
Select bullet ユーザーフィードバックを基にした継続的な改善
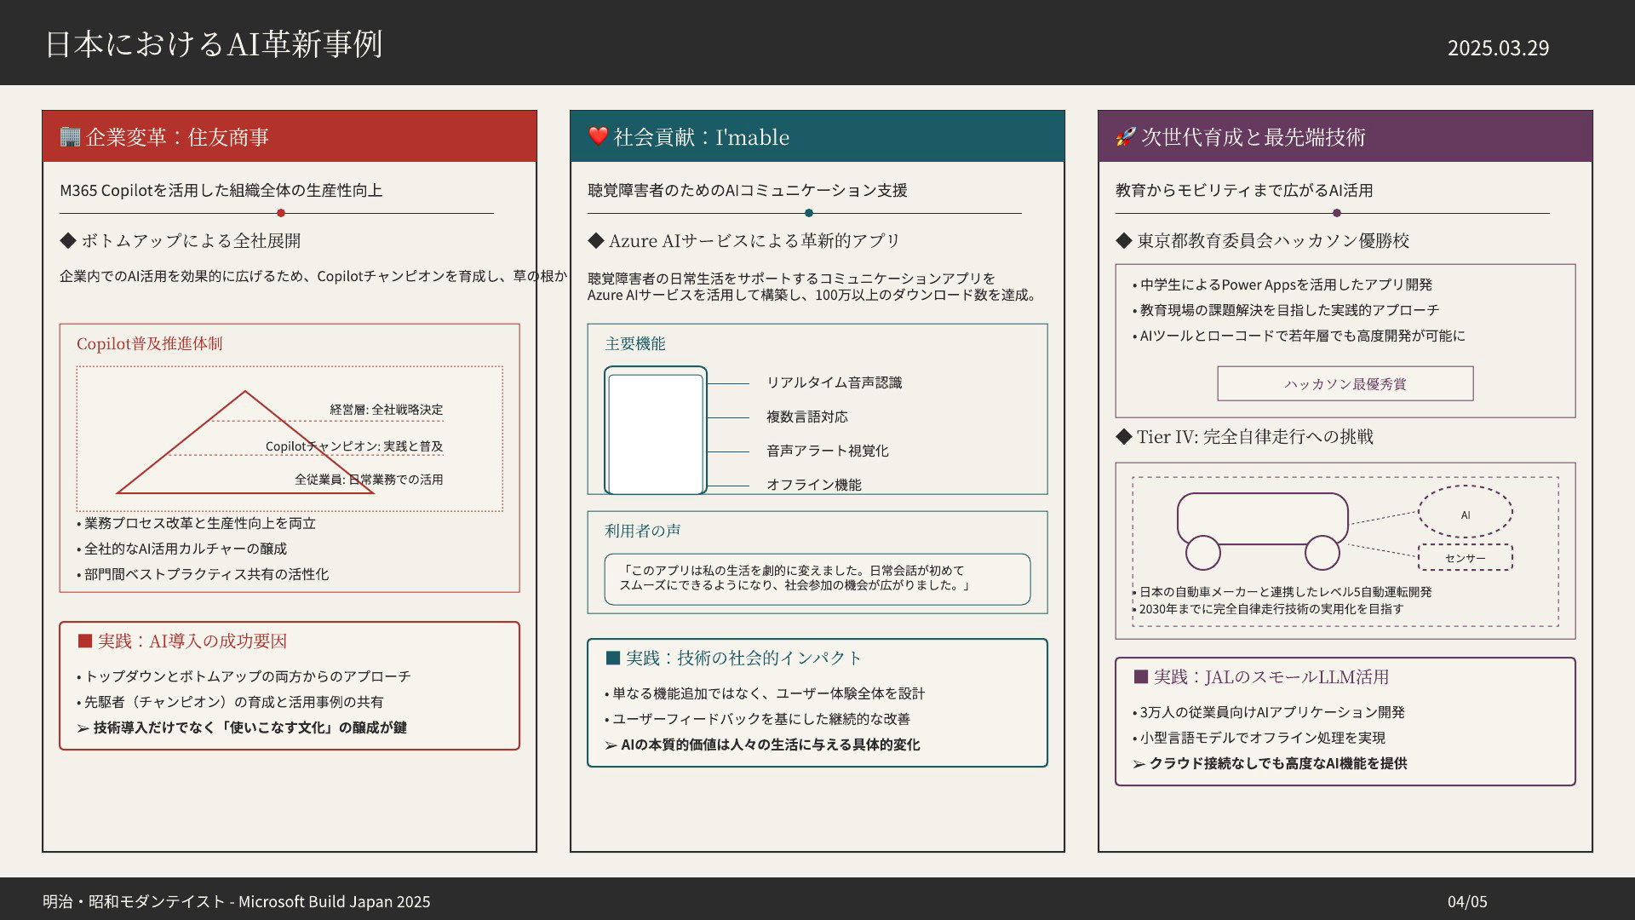[x=757, y=719]
